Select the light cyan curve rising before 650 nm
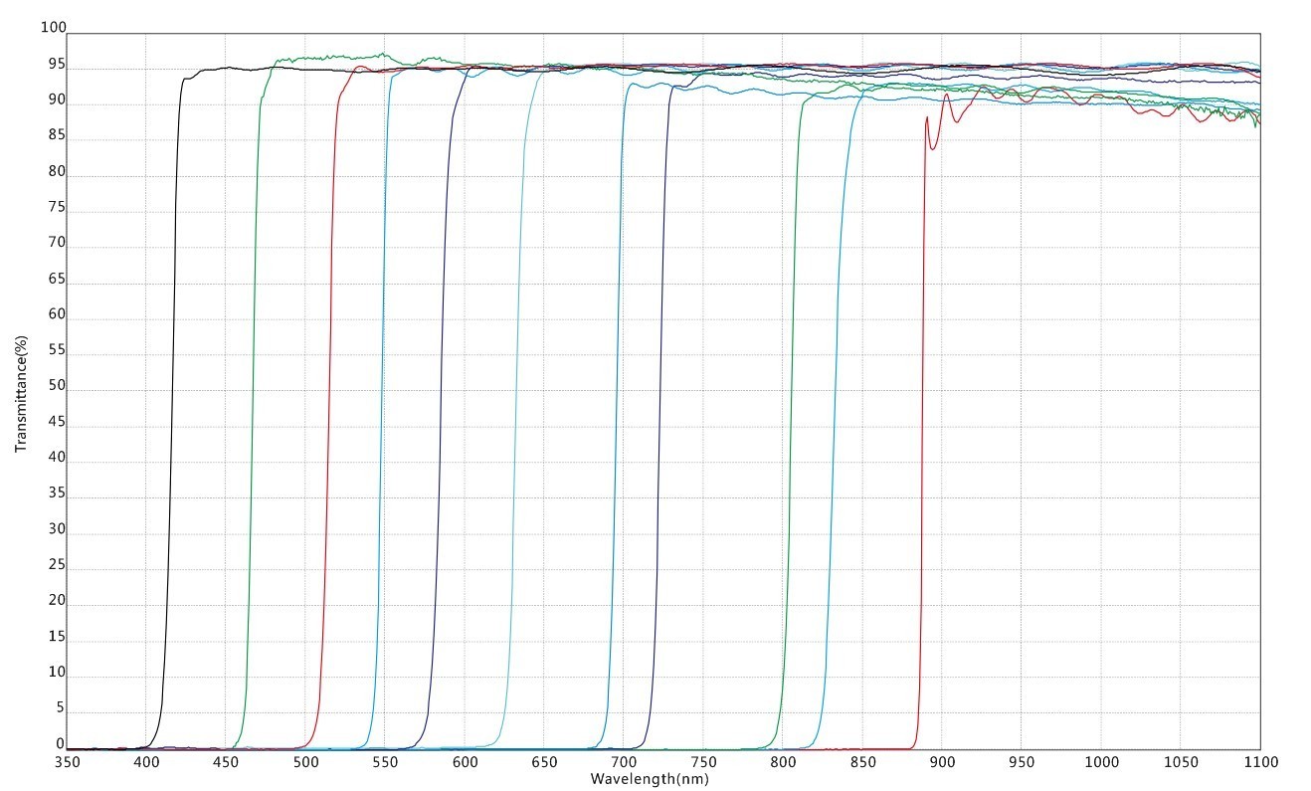This screenshot has height=791, width=1311. [515, 398]
